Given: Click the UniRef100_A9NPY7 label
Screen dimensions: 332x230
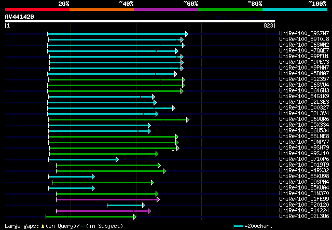Looking at the screenshot, I should [x=304, y=142].
